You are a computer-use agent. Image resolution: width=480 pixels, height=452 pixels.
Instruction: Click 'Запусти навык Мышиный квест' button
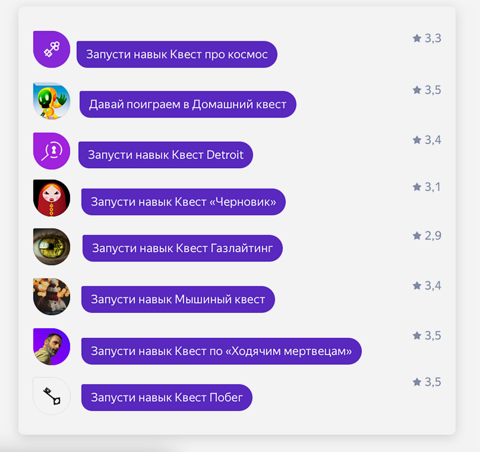(x=178, y=299)
